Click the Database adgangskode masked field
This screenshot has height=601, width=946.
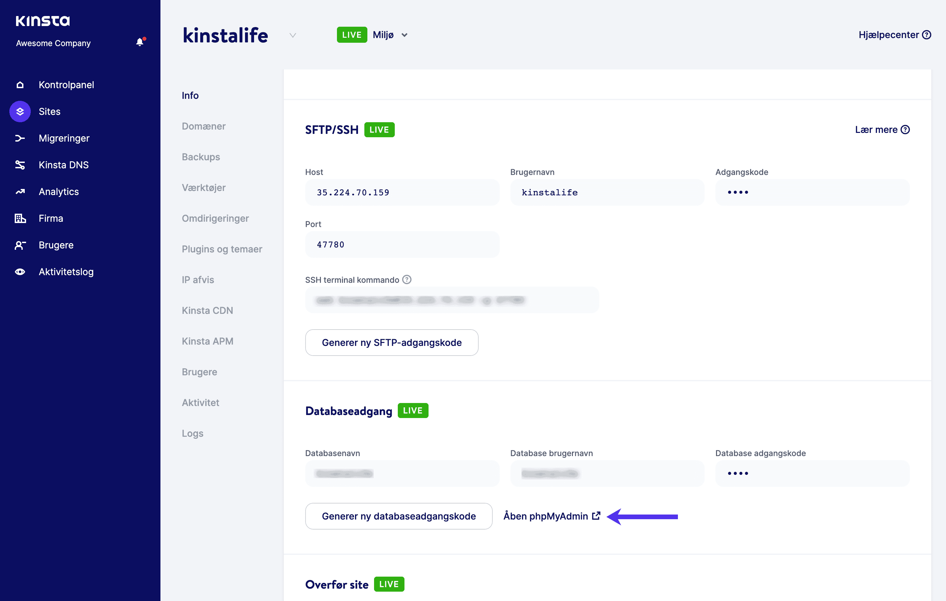812,473
